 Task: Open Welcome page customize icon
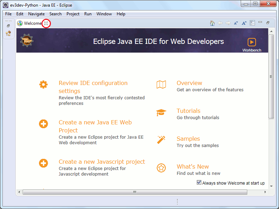point(252,23)
